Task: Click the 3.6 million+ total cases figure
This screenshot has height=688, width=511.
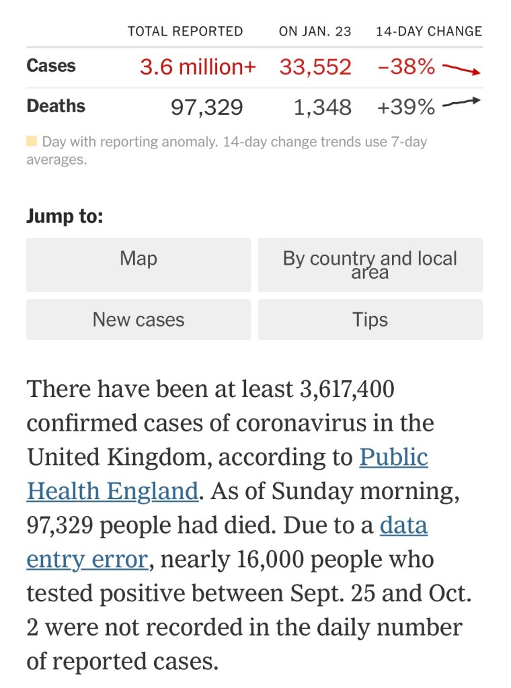Action: (x=198, y=67)
